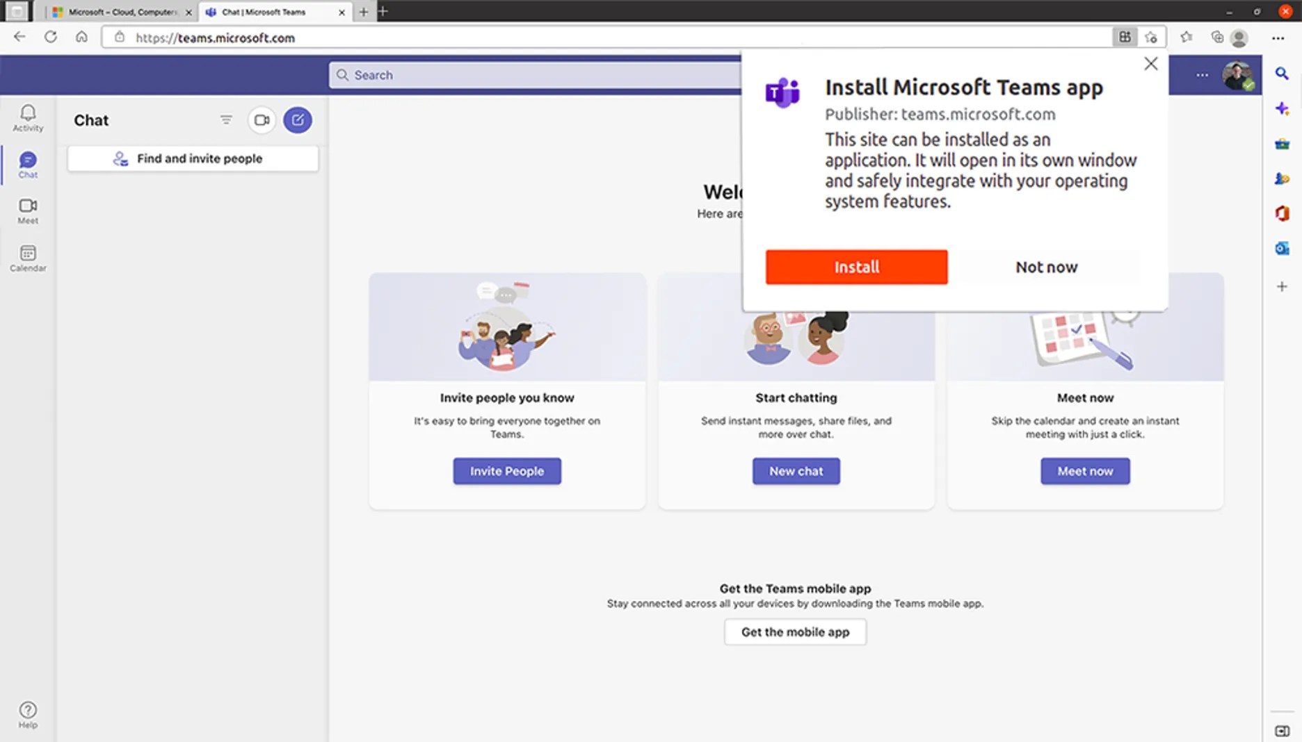This screenshot has height=742, width=1302.
Task: Install the Microsoft Teams app
Action: pyautogui.click(x=855, y=267)
